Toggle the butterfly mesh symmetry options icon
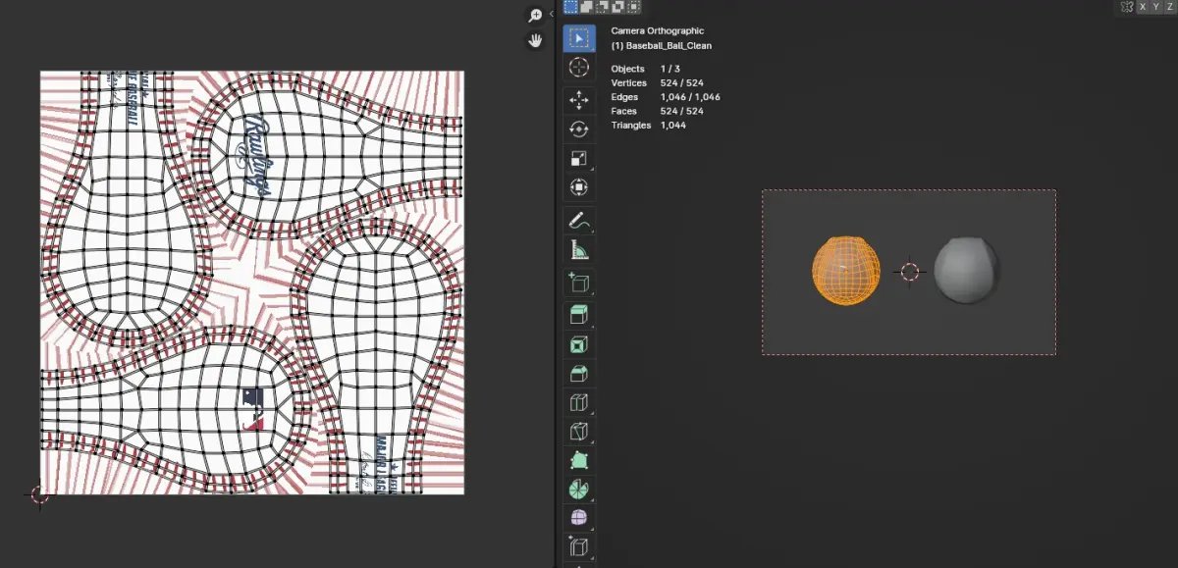Image resolution: width=1178 pixels, height=568 pixels. [x=1128, y=7]
